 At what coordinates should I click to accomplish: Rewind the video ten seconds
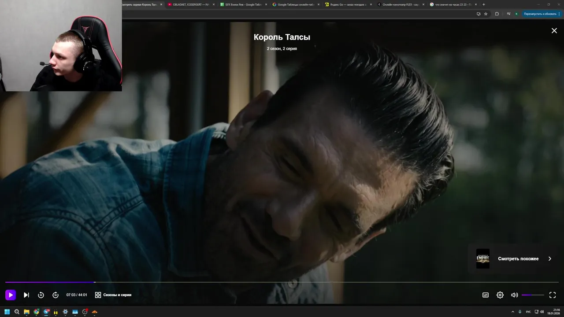coord(41,295)
